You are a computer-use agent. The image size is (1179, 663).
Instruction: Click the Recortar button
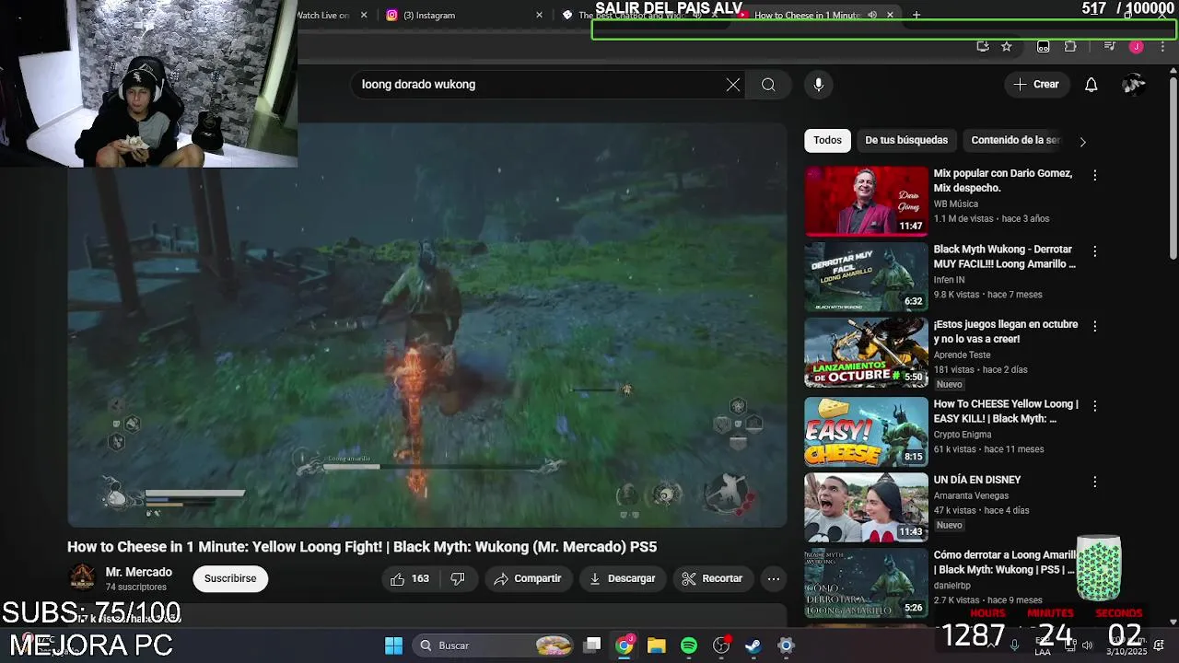click(712, 578)
